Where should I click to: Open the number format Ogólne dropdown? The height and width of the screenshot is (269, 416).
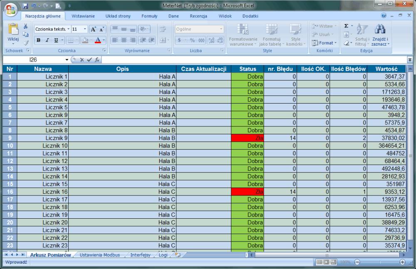(x=221, y=29)
